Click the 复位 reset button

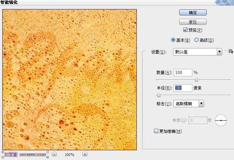[x=193, y=22]
